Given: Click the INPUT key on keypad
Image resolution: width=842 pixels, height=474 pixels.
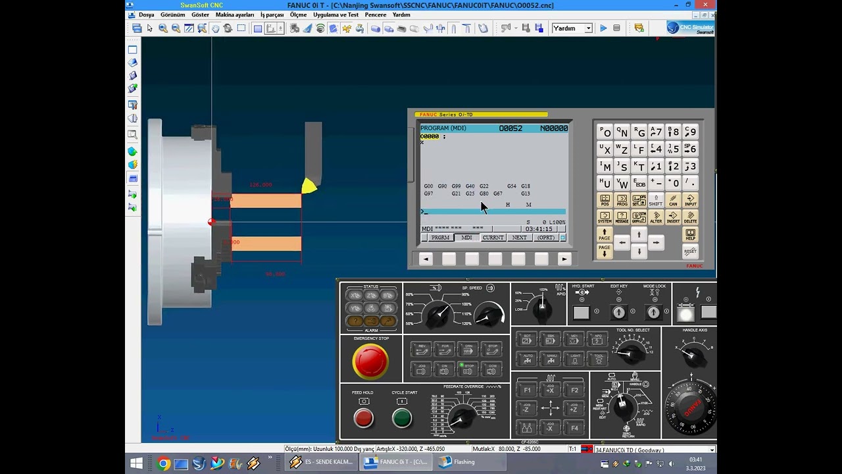Looking at the screenshot, I should 690,200.
